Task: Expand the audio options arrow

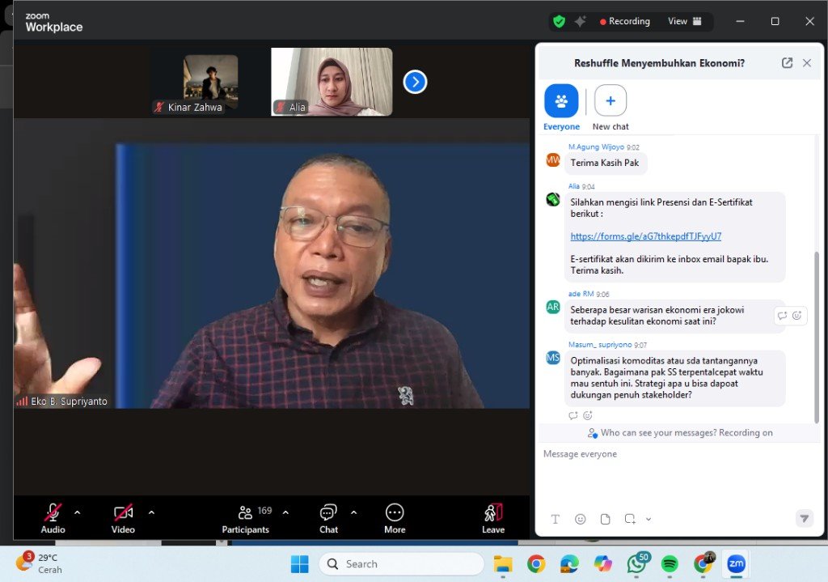Action: tap(78, 512)
